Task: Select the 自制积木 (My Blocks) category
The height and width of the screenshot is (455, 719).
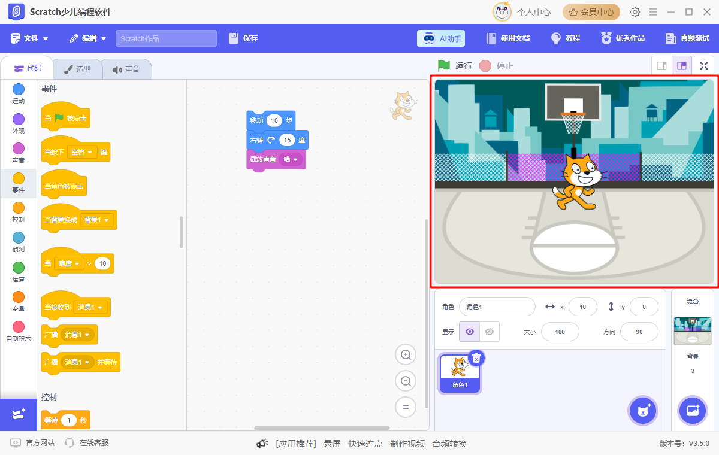Action: pyautogui.click(x=18, y=330)
